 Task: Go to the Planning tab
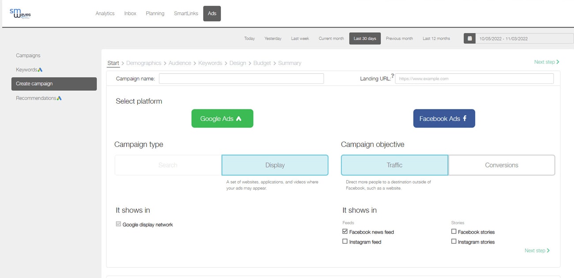point(155,14)
